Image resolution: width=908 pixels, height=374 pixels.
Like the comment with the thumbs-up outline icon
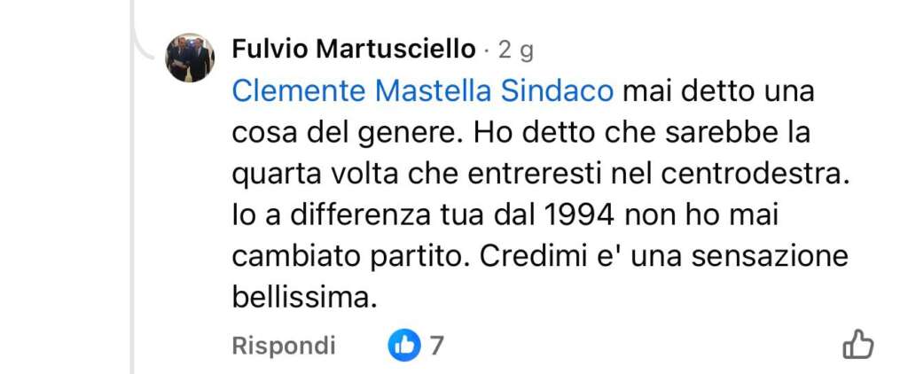pyautogui.click(x=857, y=345)
